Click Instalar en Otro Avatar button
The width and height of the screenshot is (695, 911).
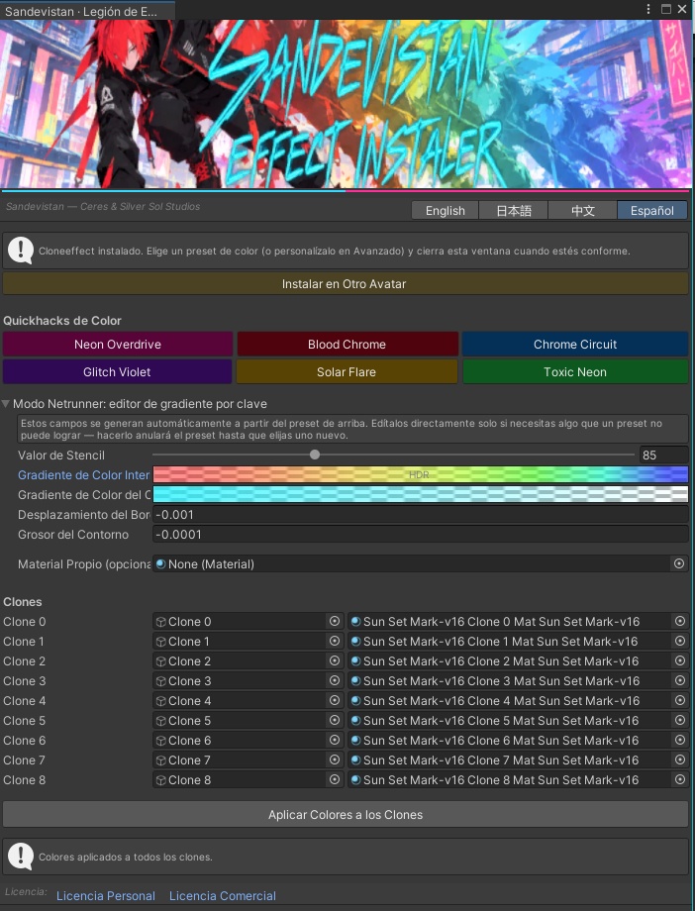pyautogui.click(x=346, y=283)
